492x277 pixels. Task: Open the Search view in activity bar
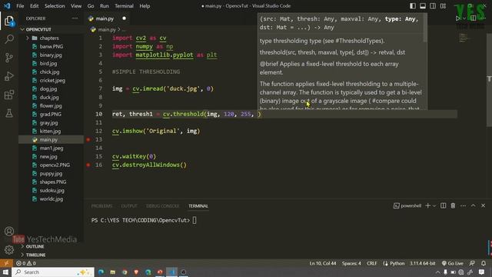pos(9,39)
